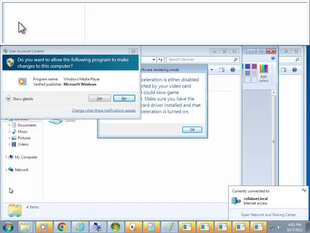Click the Windows Media Player program icon in UAC
Screen dimensions: 310x233
(x=22, y=82)
